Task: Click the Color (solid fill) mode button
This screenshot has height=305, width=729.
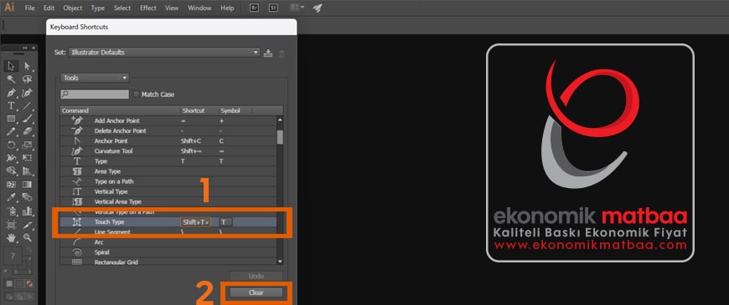Action: click(x=9, y=283)
